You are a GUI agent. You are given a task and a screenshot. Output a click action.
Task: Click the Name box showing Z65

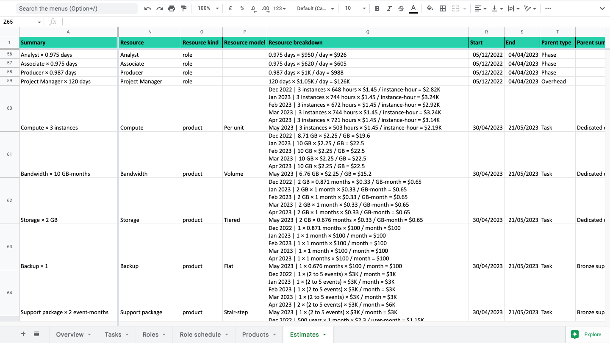click(x=22, y=22)
